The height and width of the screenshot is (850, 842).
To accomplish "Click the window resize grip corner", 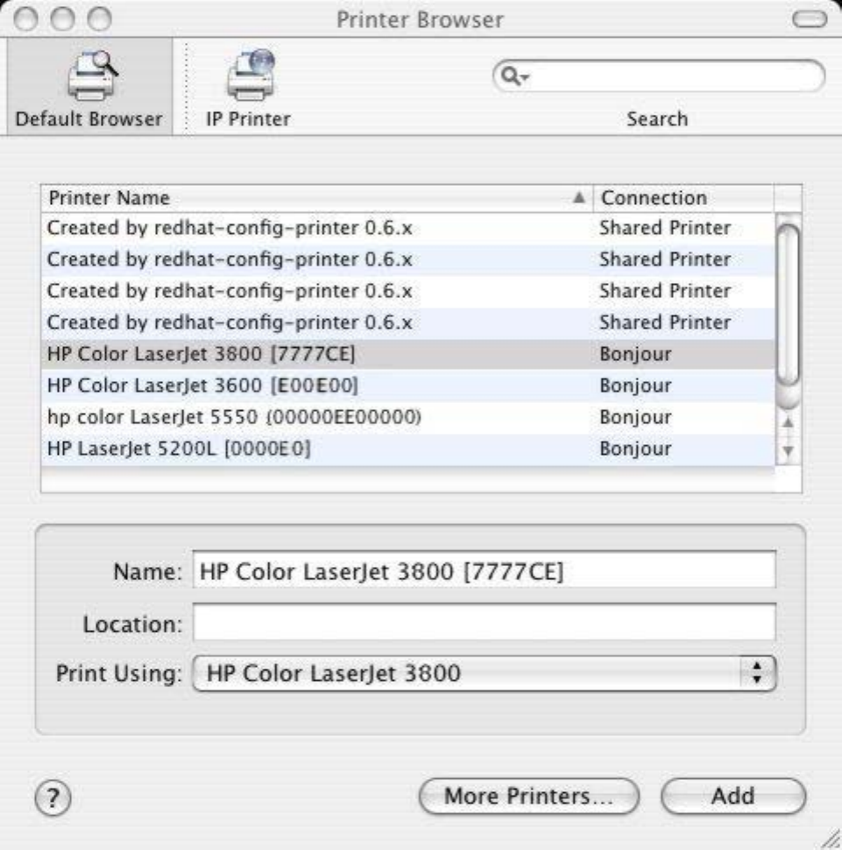I will pyautogui.click(x=830, y=839).
